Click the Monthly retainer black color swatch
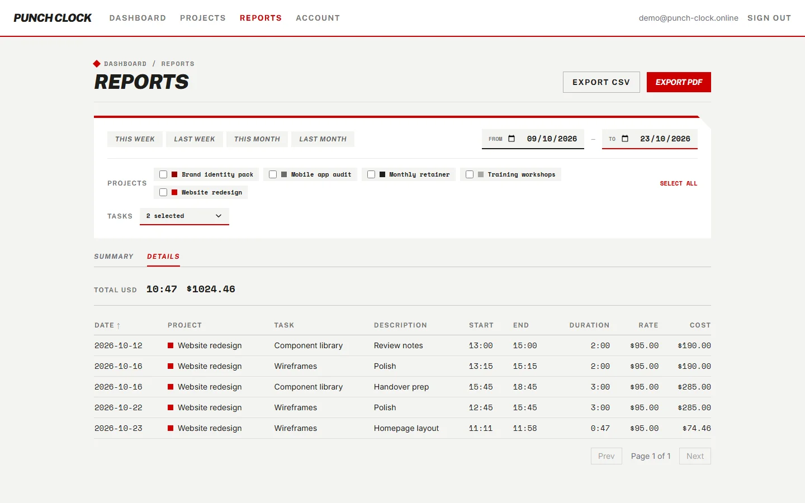The image size is (805, 503). [x=382, y=174]
